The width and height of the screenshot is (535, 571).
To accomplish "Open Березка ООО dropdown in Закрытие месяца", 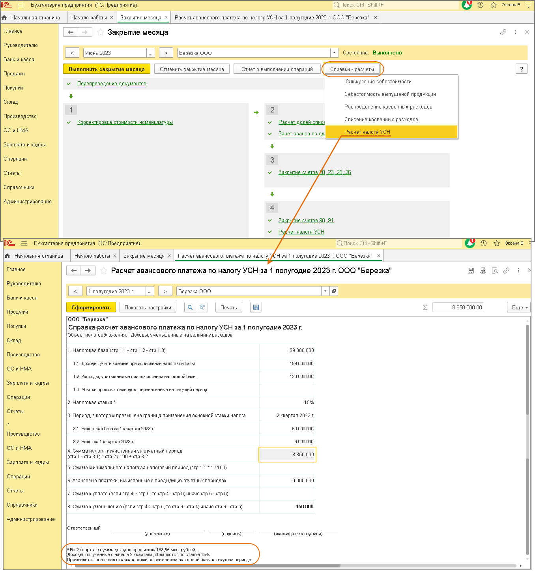I will (335, 53).
